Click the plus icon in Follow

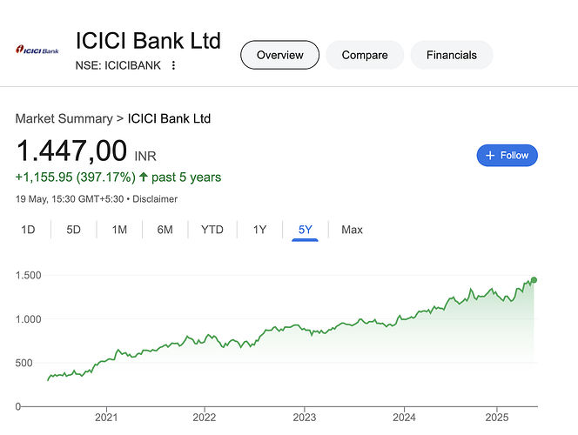(x=490, y=156)
